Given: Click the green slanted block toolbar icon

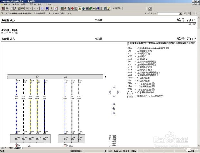Looking at the screenshot, I should point(90,8).
